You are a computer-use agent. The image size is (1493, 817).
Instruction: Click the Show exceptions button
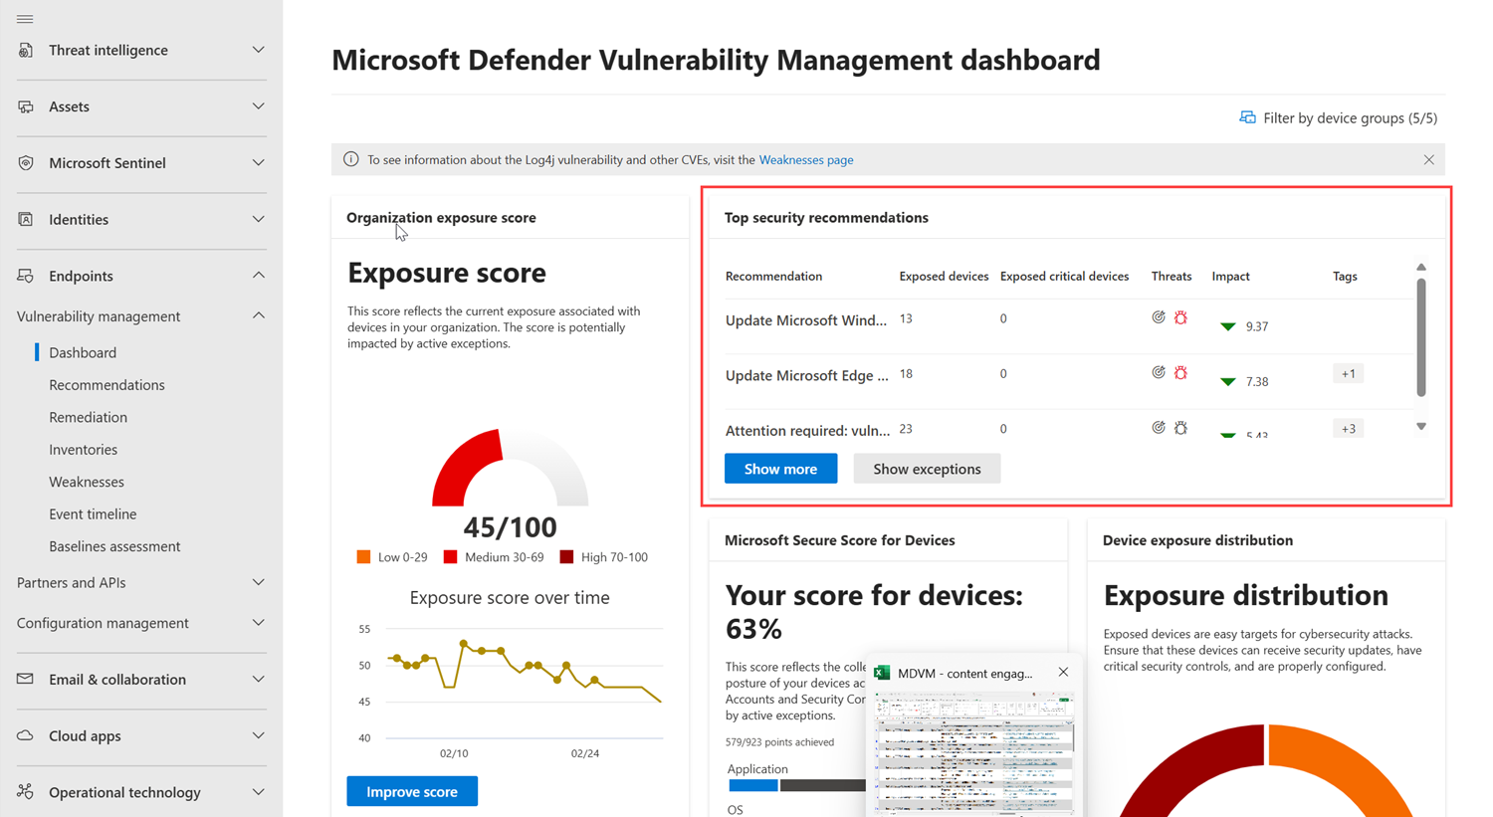(927, 469)
